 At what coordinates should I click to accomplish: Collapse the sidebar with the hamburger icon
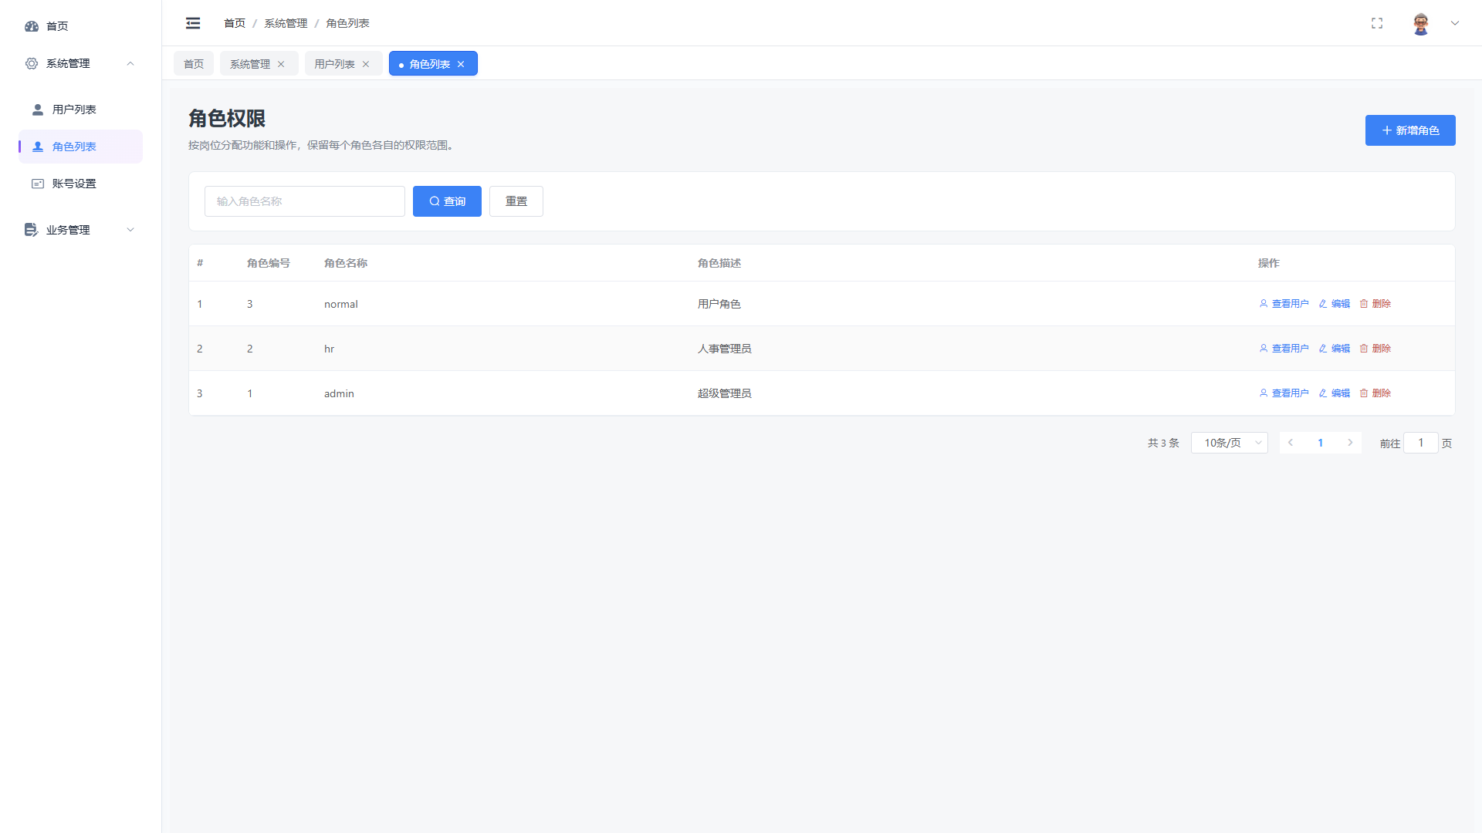click(193, 23)
